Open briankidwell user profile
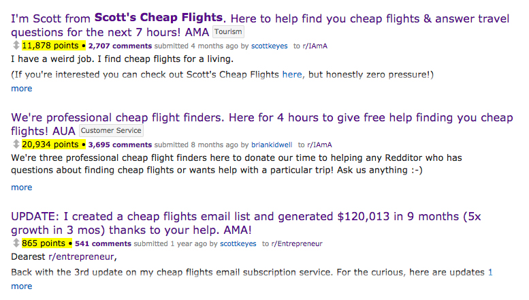This screenshot has height=300, width=529. 272,145
